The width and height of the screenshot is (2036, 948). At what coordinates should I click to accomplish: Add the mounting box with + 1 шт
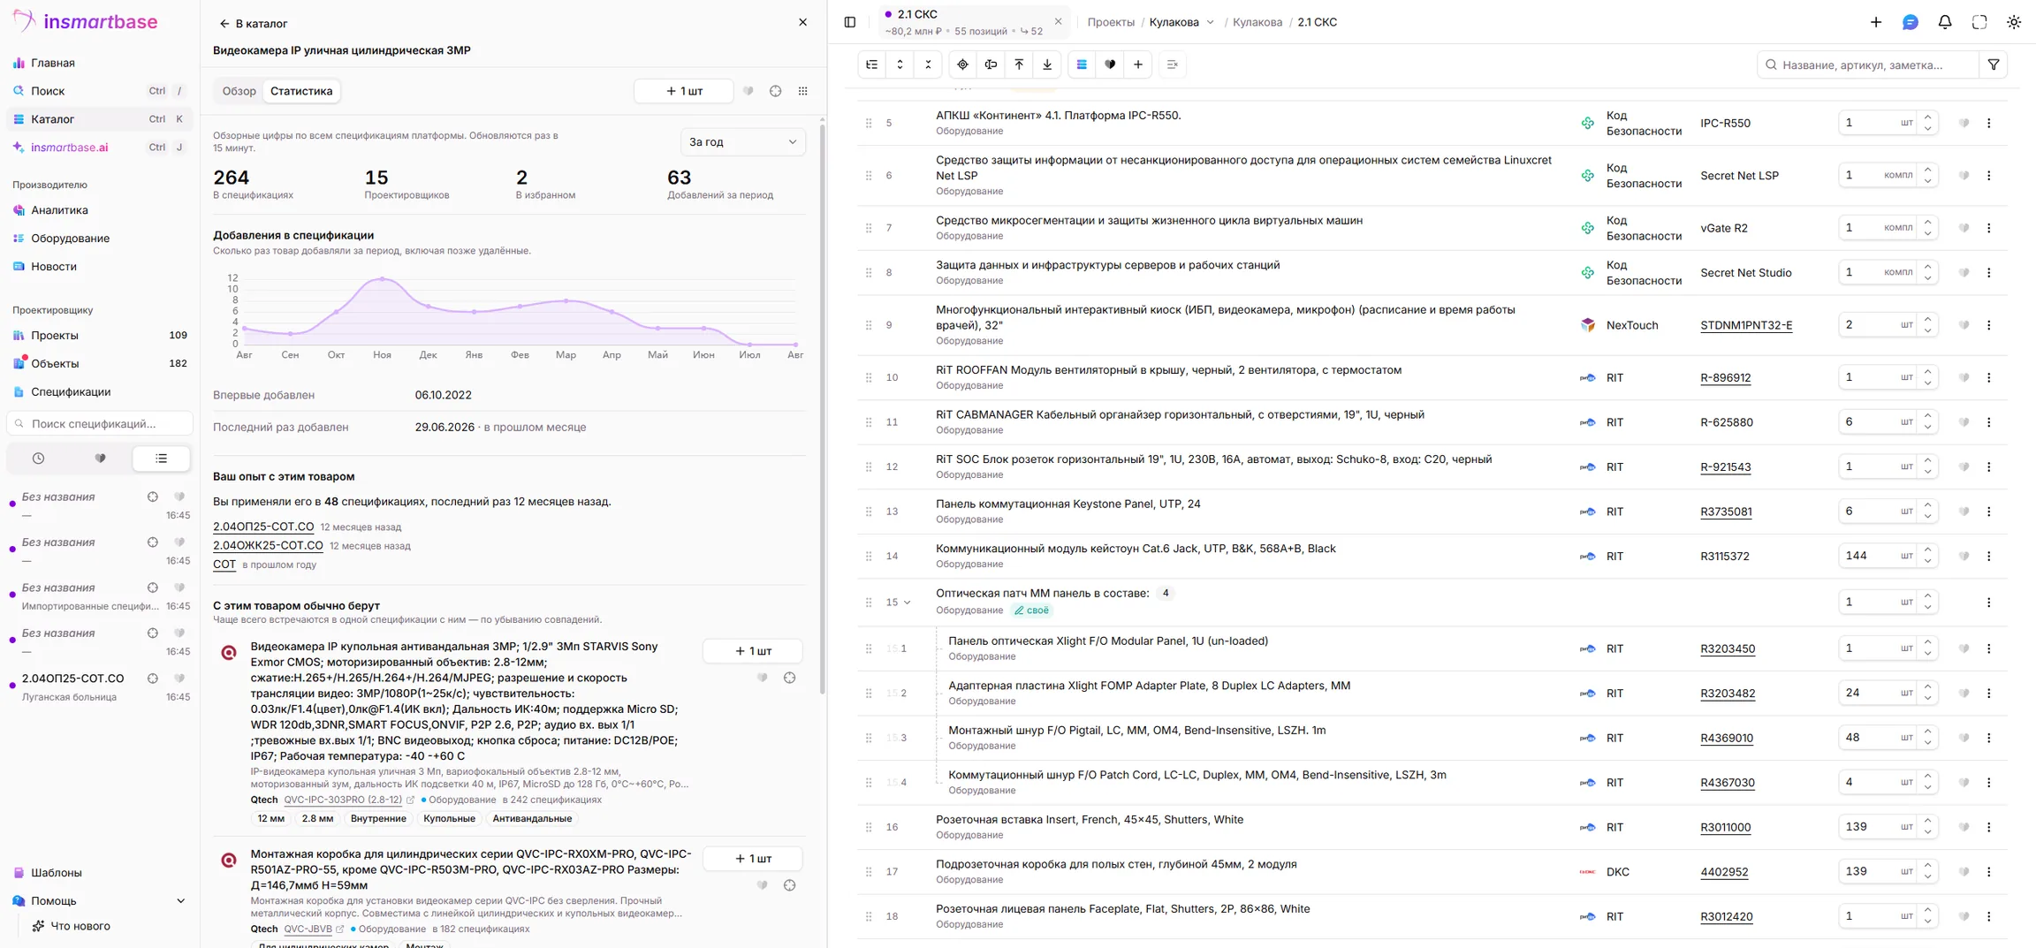point(753,859)
